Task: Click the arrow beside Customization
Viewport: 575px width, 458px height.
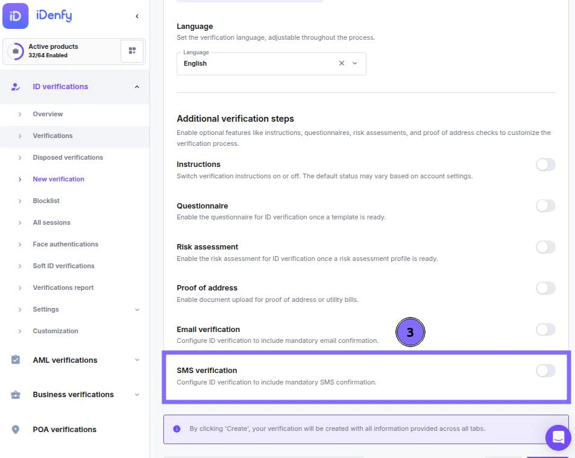Action: 20,331
